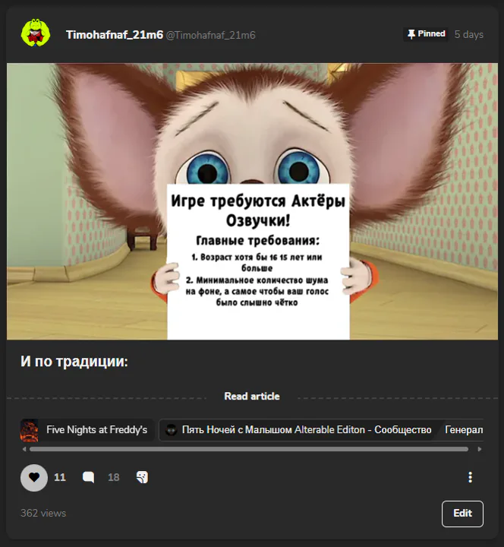The height and width of the screenshot is (547, 504).
Task: Click the Пять Ночей с Малышом community icon
Action: coord(171,430)
